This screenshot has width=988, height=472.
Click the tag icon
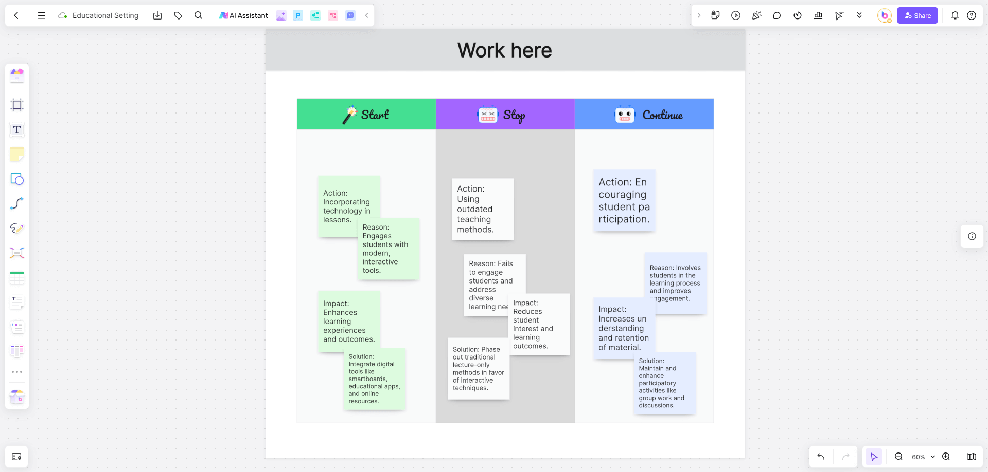(x=178, y=15)
